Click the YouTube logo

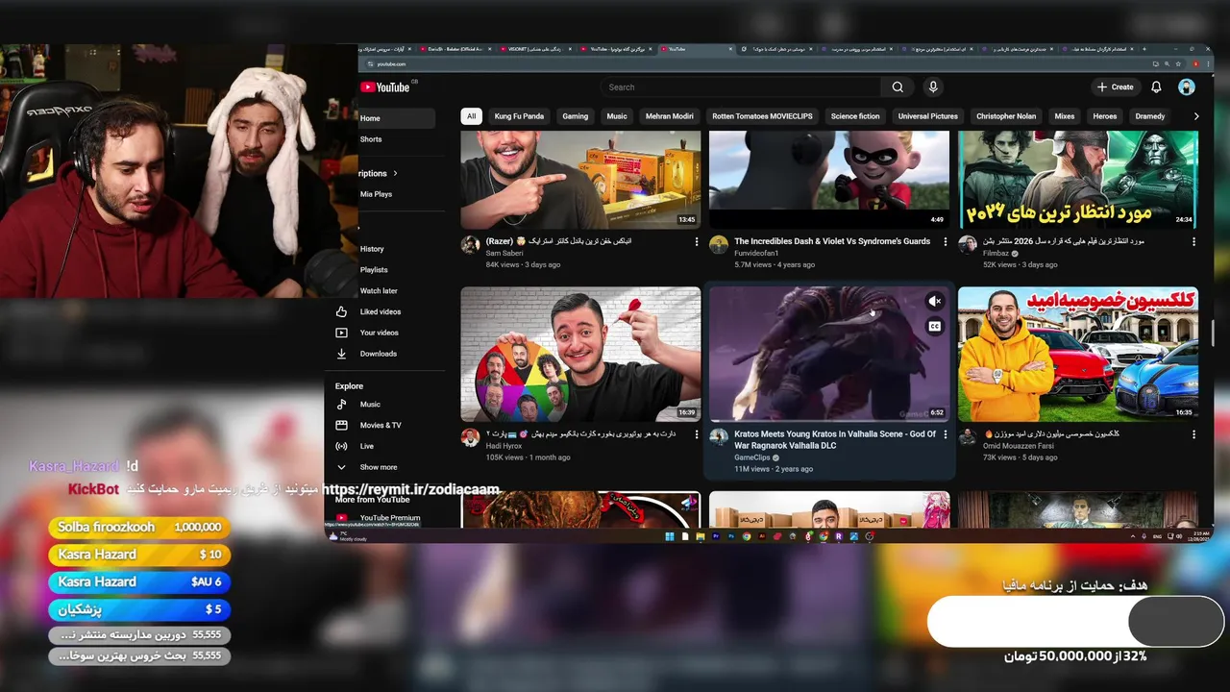click(x=384, y=87)
